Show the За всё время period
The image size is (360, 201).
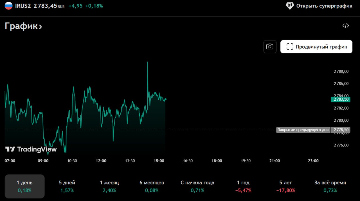(x=330, y=186)
